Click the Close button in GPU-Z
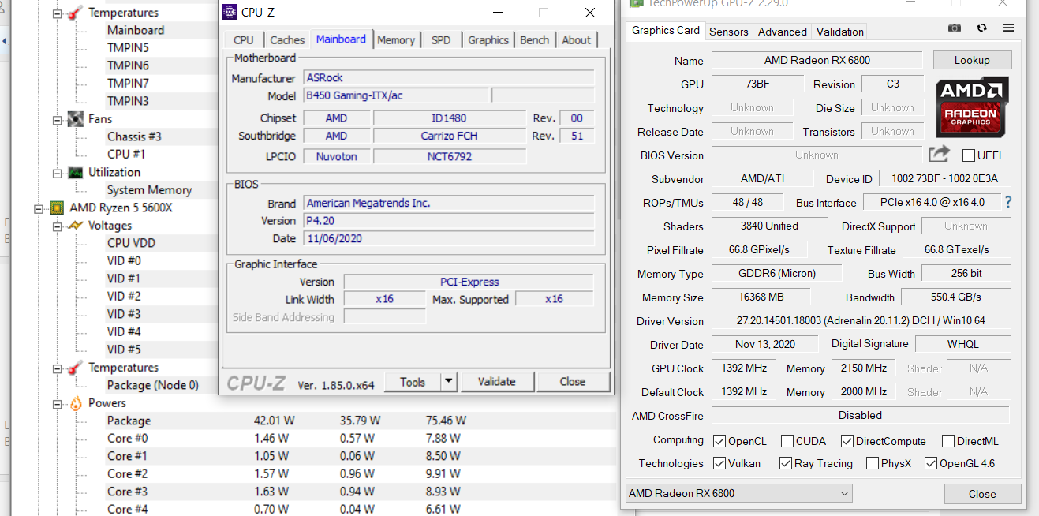This screenshot has width=1039, height=516. 982,494
